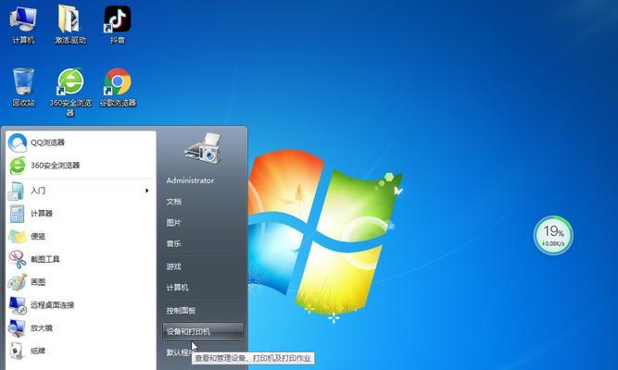The width and height of the screenshot is (618, 370).
Task: Click the 远程桌面连接 label text
Action: click(x=53, y=304)
